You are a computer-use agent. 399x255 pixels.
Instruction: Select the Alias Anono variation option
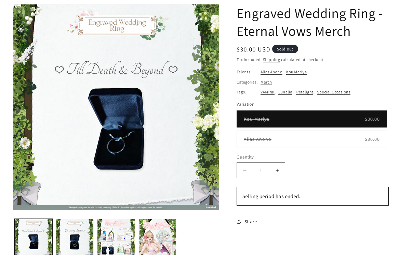click(312, 139)
